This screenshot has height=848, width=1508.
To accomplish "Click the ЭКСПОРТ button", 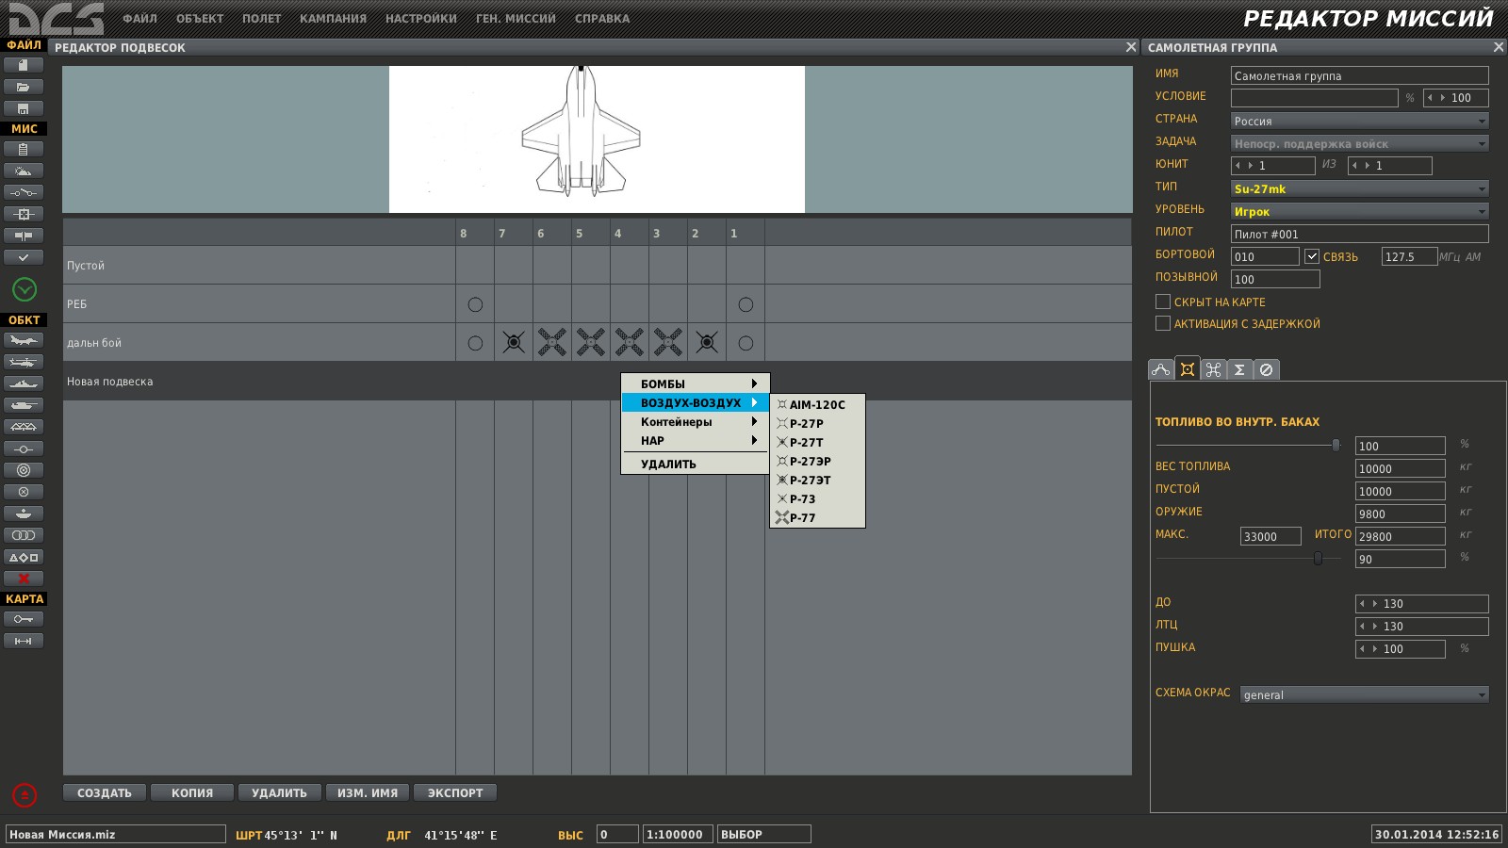I will pos(455,792).
